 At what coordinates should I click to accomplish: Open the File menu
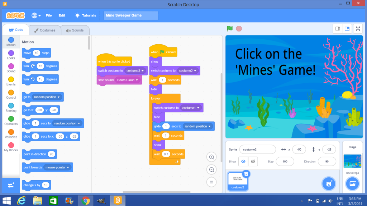click(49, 15)
